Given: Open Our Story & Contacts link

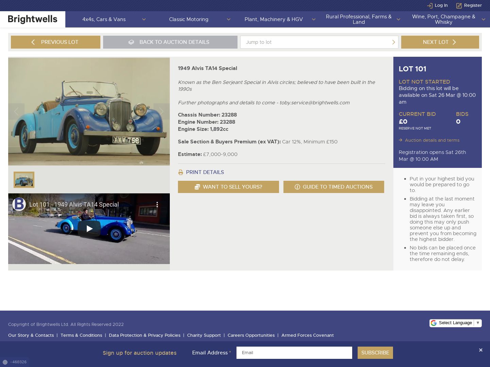Looking at the screenshot, I should click(x=31, y=335).
